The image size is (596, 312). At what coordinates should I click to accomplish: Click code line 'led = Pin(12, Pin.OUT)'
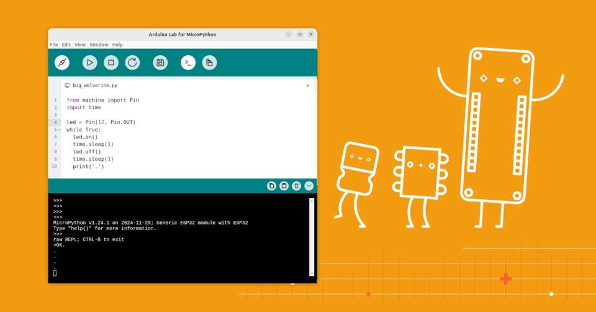point(101,122)
